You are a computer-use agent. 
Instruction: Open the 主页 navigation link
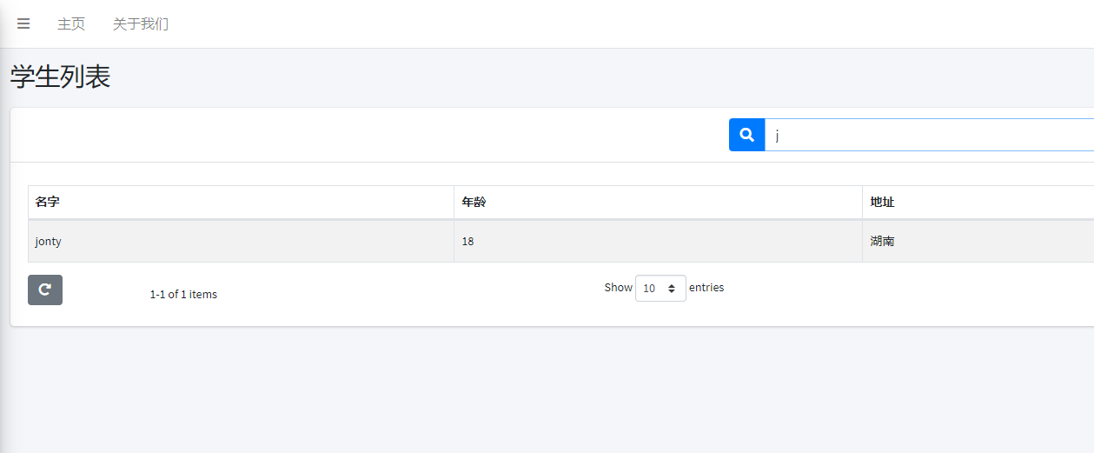[x=71, y=23]
